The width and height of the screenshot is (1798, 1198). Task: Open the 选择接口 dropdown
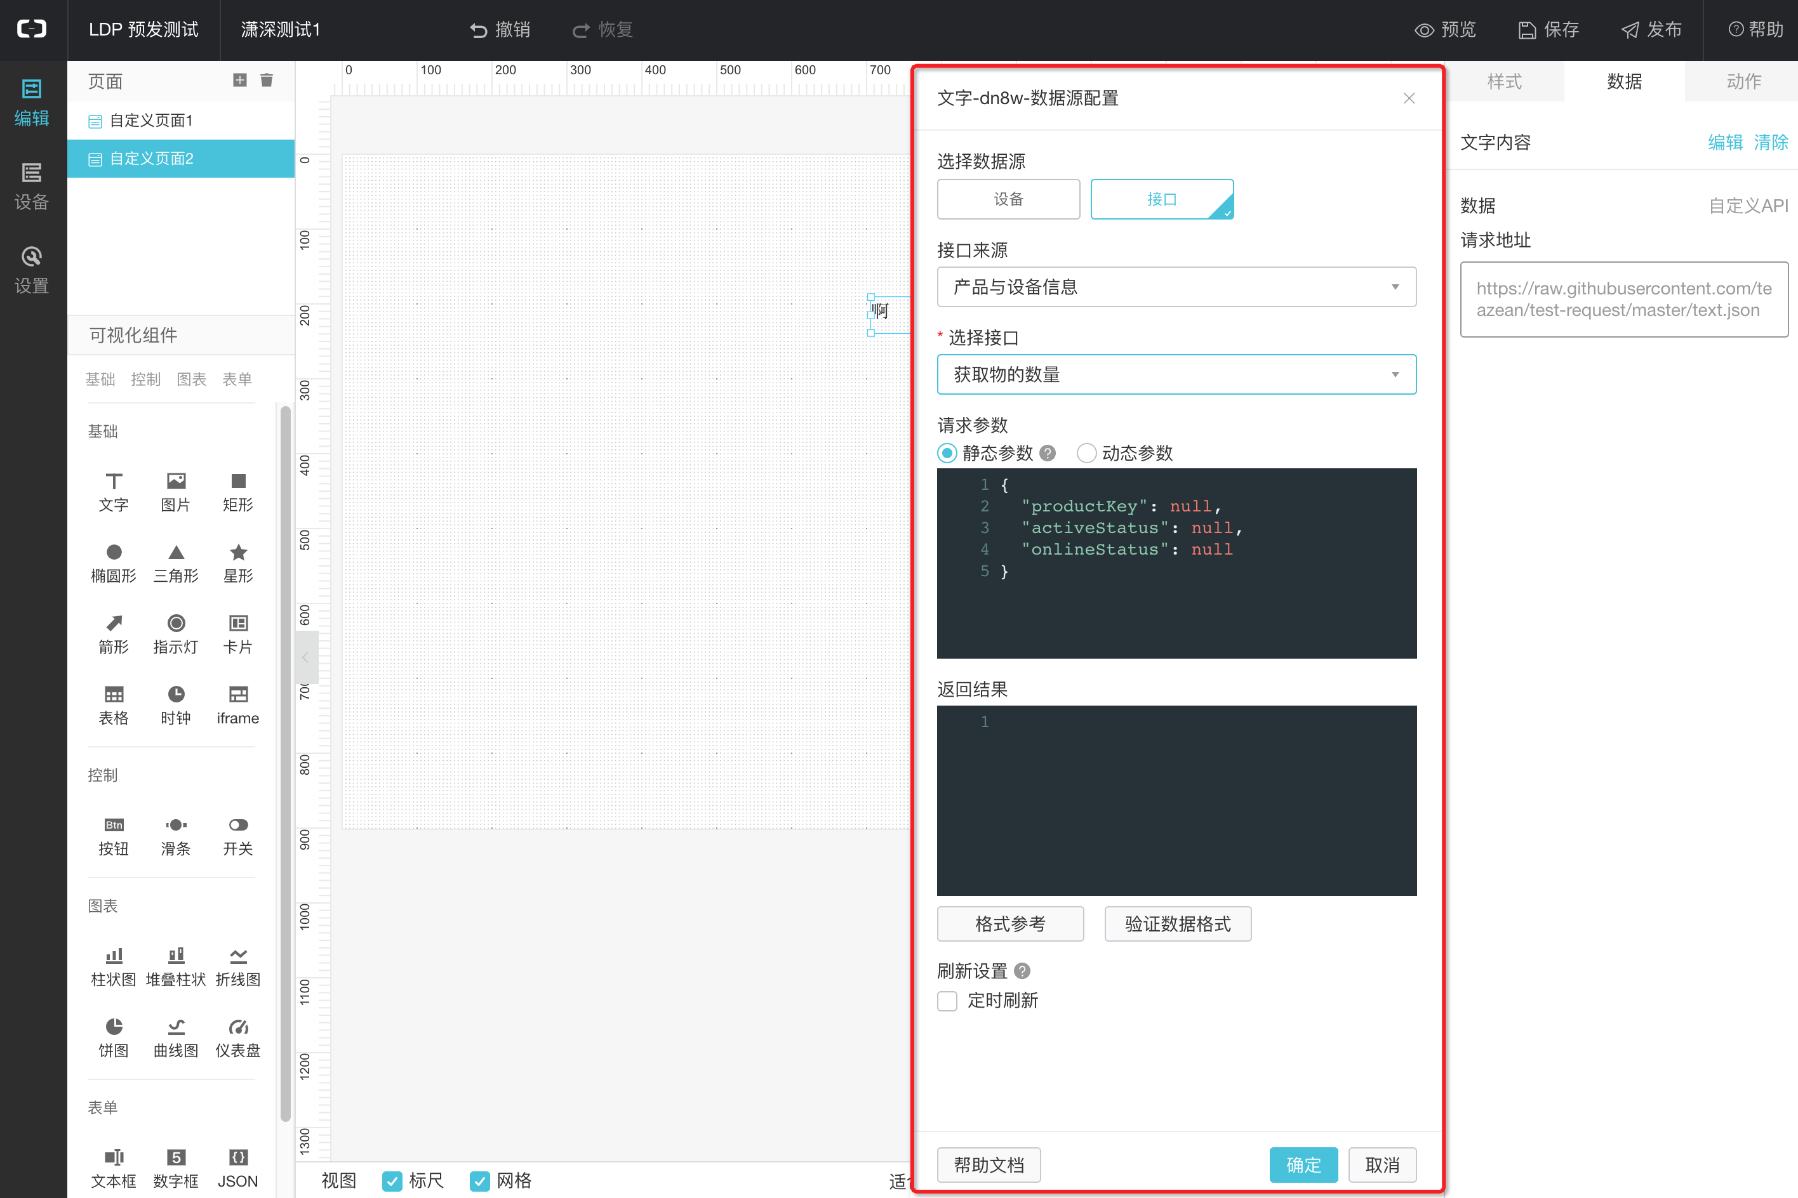tap(1176, 374)
